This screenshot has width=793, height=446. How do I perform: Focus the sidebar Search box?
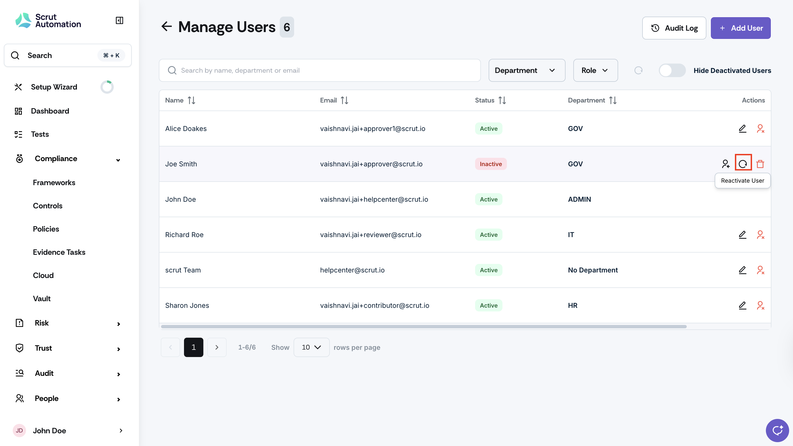coord(68,55)
